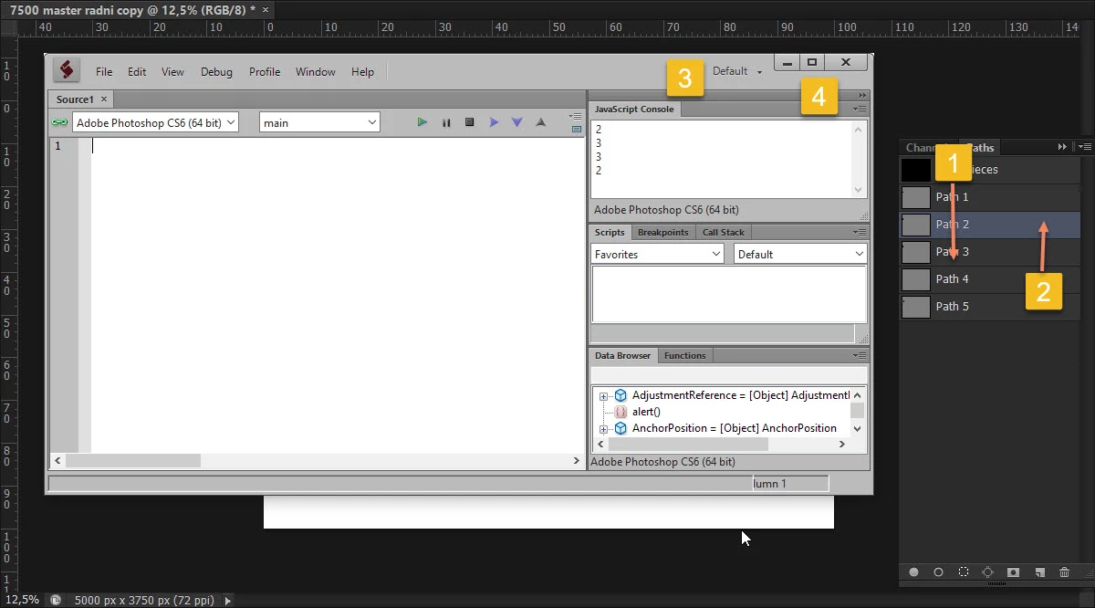The height and width of the screenshot is (608, 1095).
Task: Create new path icon
Action: click(x=1038, y=572)
